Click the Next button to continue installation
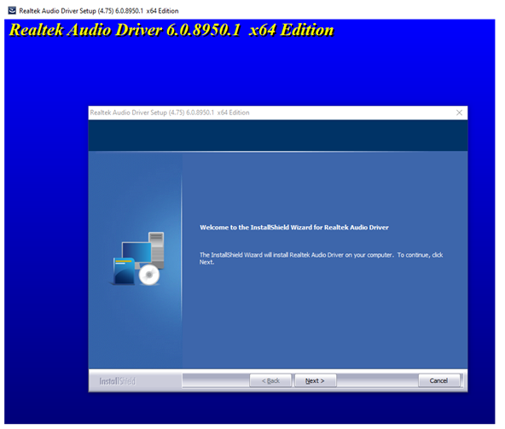Viewport: 505px width, 429px height. click(316, 380)
